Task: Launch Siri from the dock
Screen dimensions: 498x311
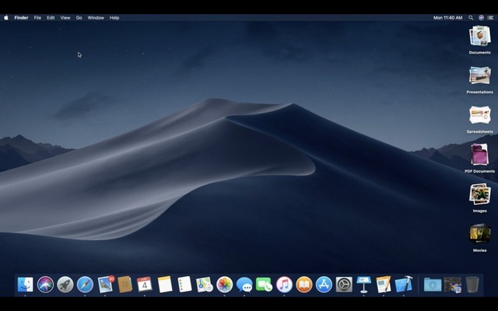Action: click(46, 285)
